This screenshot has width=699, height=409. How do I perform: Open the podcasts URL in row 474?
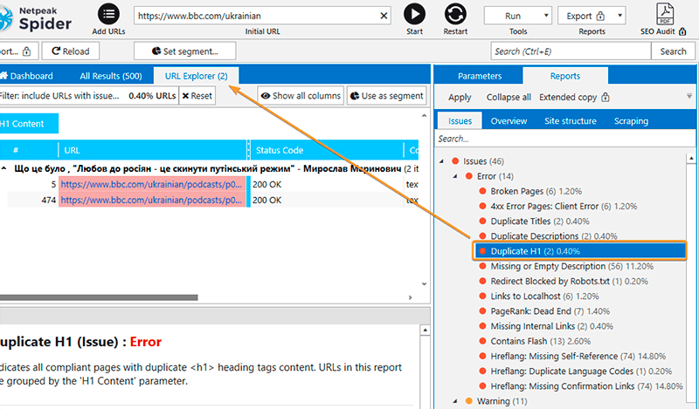click(x=151, y=200)
